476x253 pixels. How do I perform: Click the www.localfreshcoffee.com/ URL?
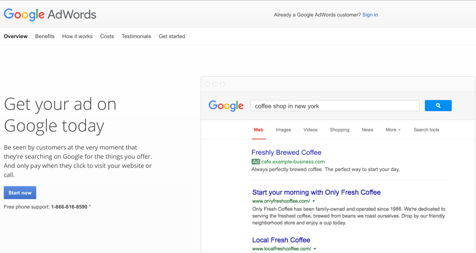coord(281,249)
